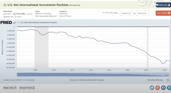Image resolution: width=171 pixels, height=93 pixels.
Task: Click the end date field 2022-07-01
Action: [142, 13]
